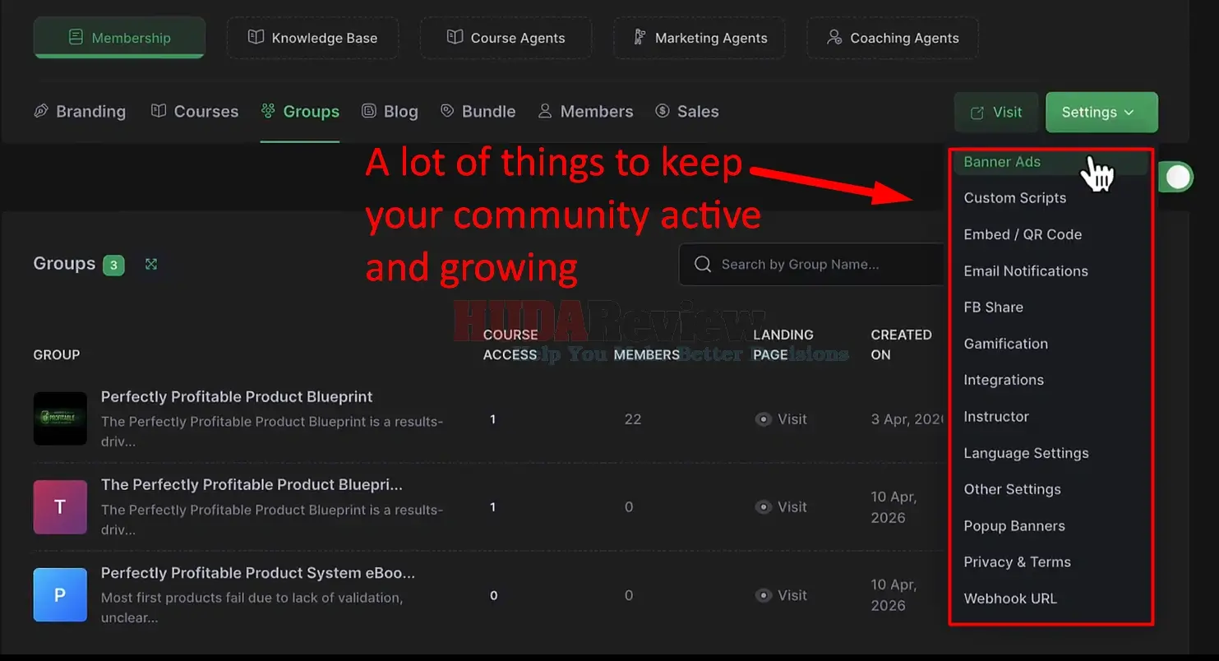
Task: Click the Search by Group Name field
Action: pyautogui.click(x=814, y=264)
